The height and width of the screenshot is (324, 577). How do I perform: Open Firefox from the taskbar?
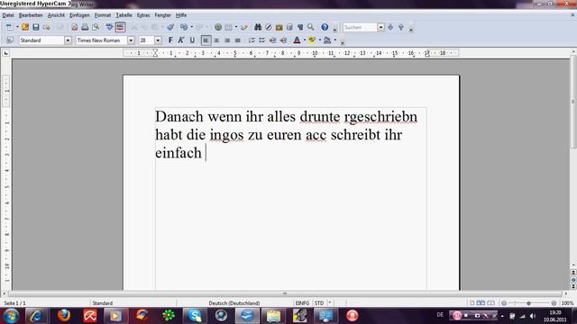[x=64, y=316]
